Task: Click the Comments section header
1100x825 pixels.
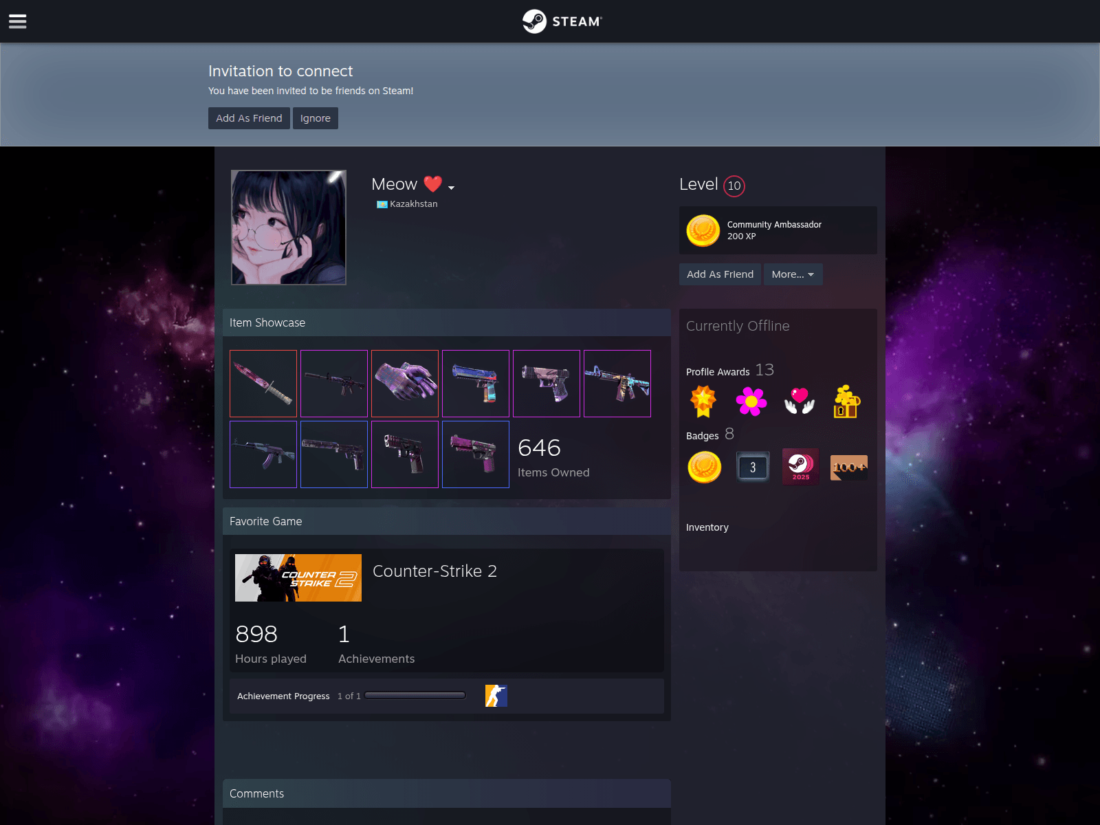Action: (x=447, y=793)
